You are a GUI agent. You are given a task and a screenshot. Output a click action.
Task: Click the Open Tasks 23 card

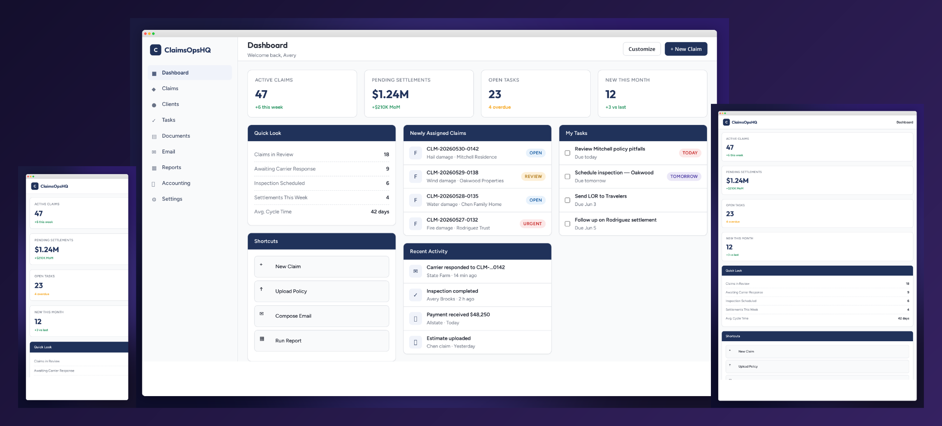coord(536,94)
